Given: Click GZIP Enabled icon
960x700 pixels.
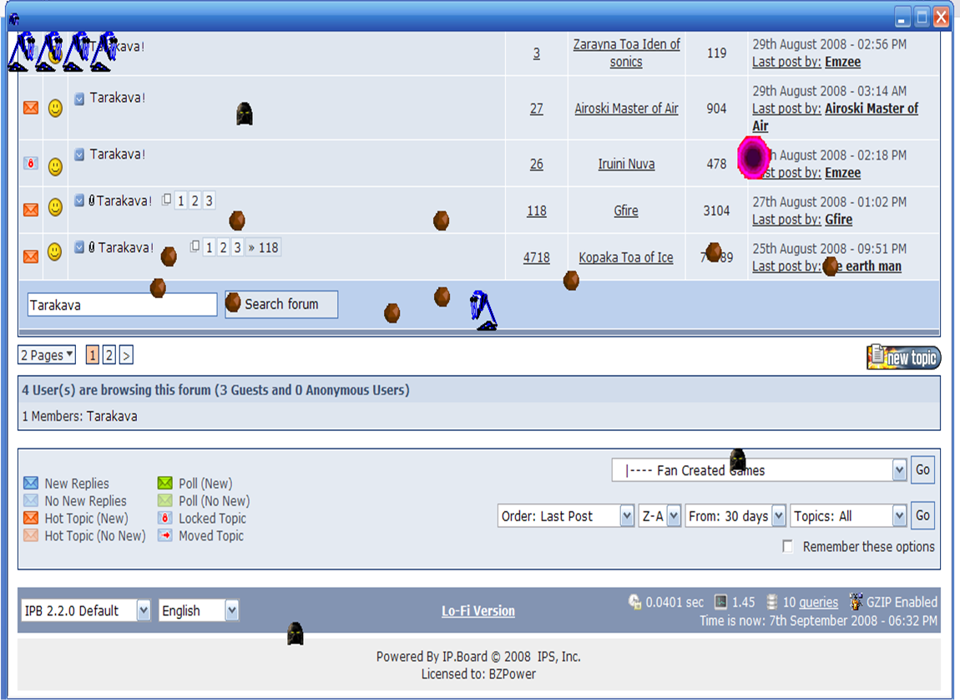Looking at the screenshot, I should pos(856,601).
